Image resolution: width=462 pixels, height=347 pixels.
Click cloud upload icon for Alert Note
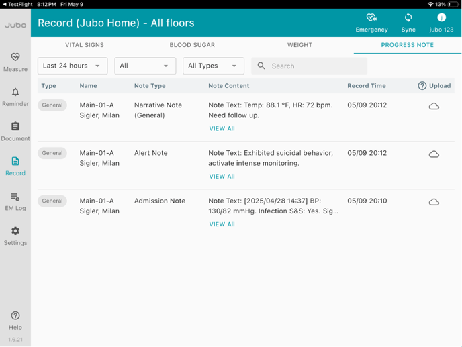(x=434, y=154)
